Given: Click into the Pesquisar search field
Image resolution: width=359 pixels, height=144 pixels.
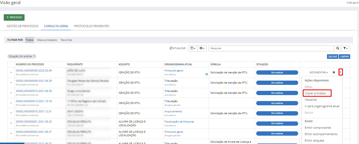Looking at the screenshot, I should click(271, 48).
